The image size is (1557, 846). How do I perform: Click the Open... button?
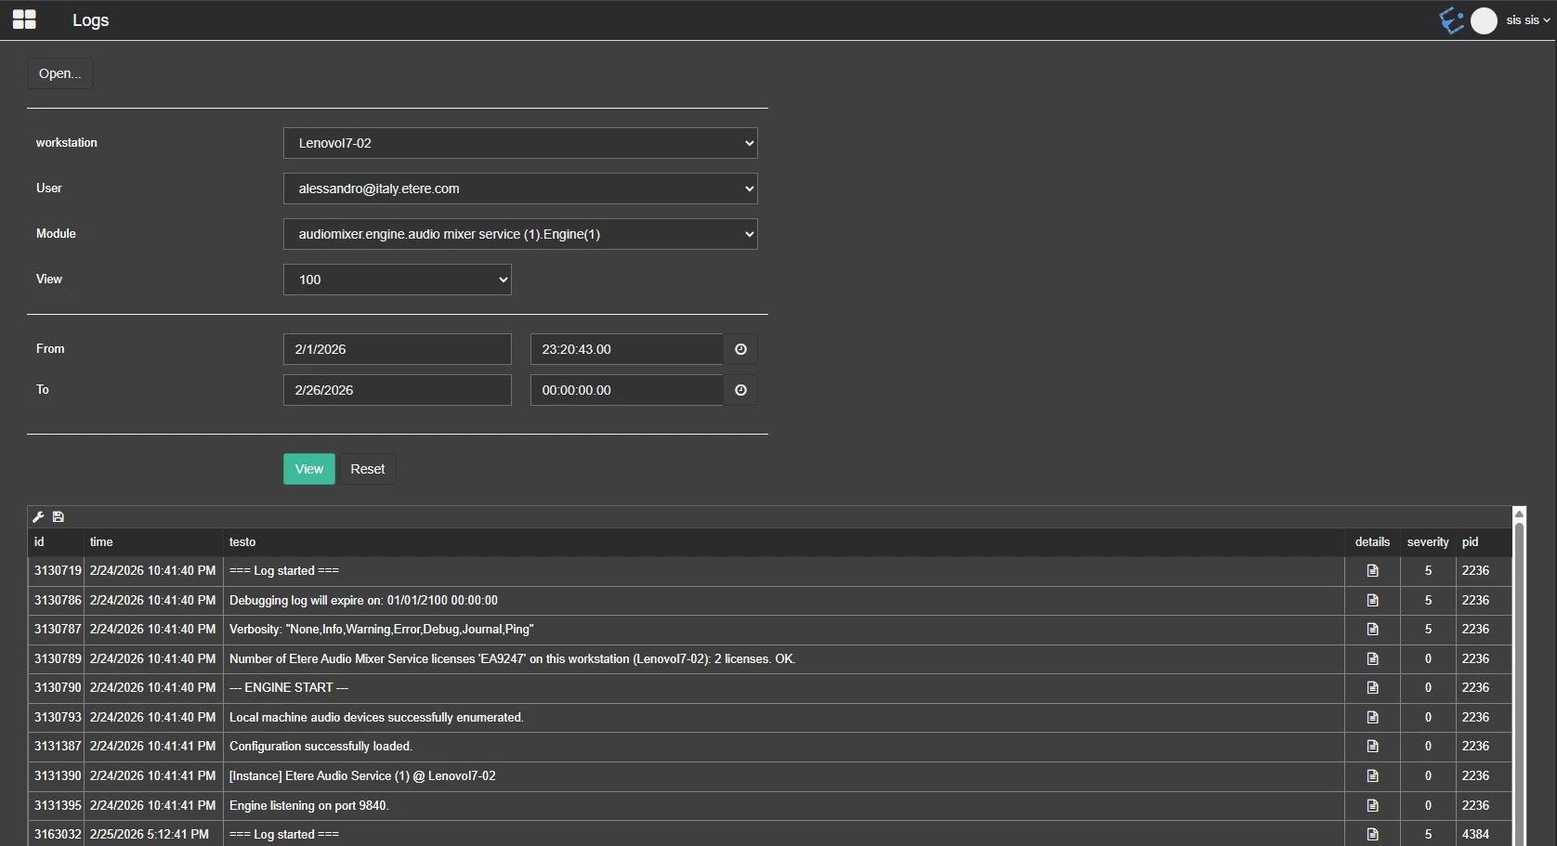59,73
